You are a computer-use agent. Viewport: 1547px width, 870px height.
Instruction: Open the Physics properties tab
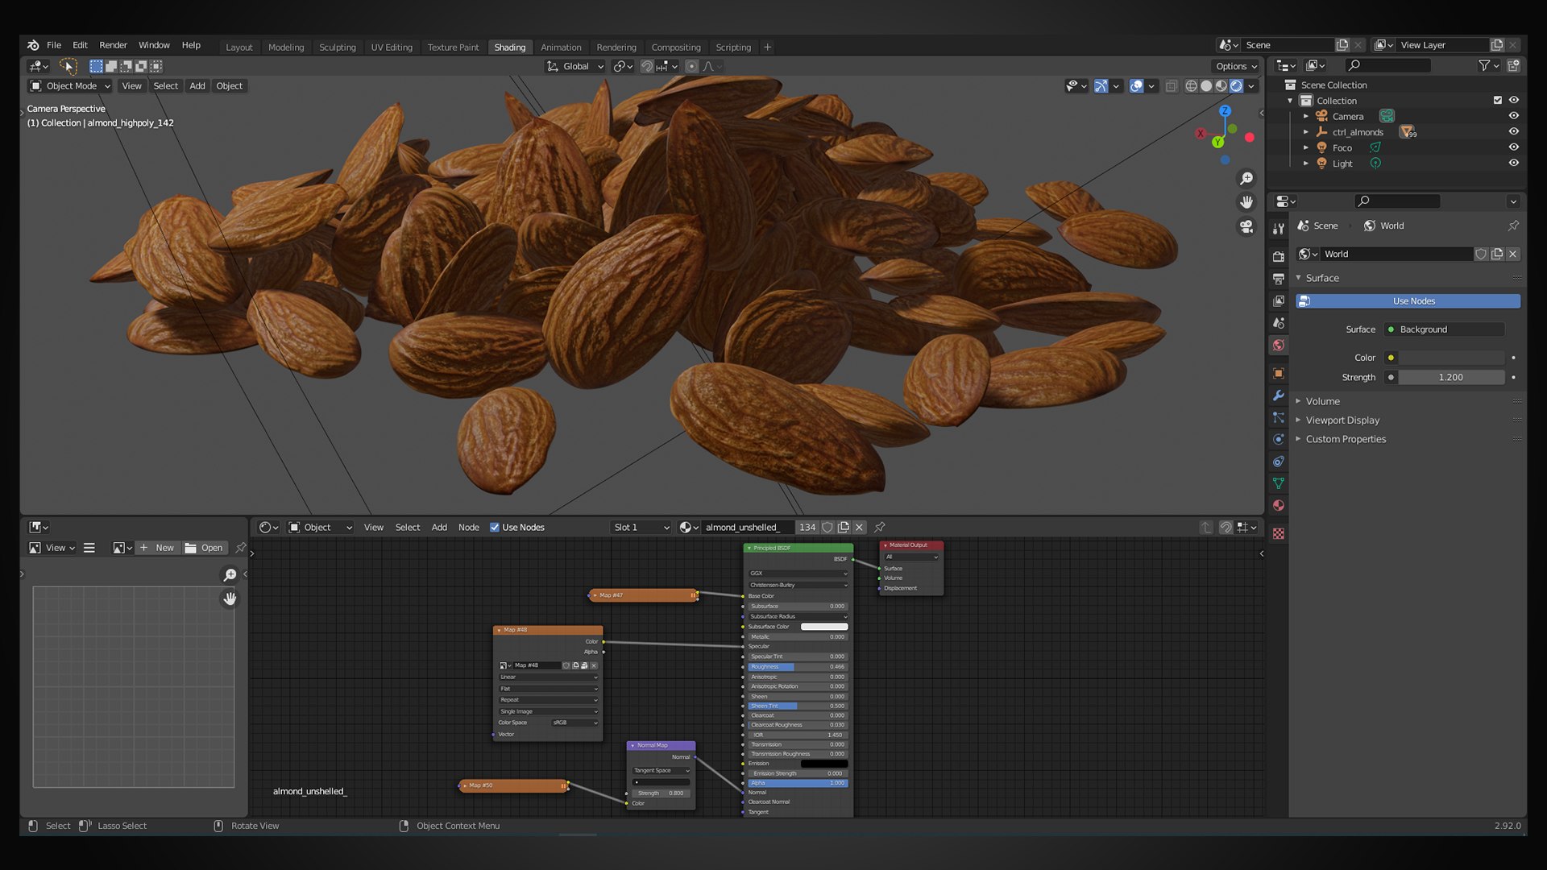click(x=1279, y=439)
